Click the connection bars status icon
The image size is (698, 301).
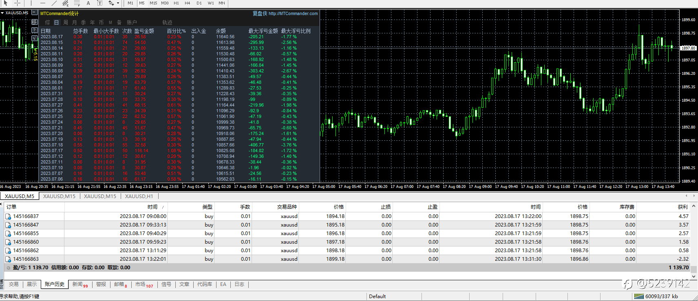(639, 296)
